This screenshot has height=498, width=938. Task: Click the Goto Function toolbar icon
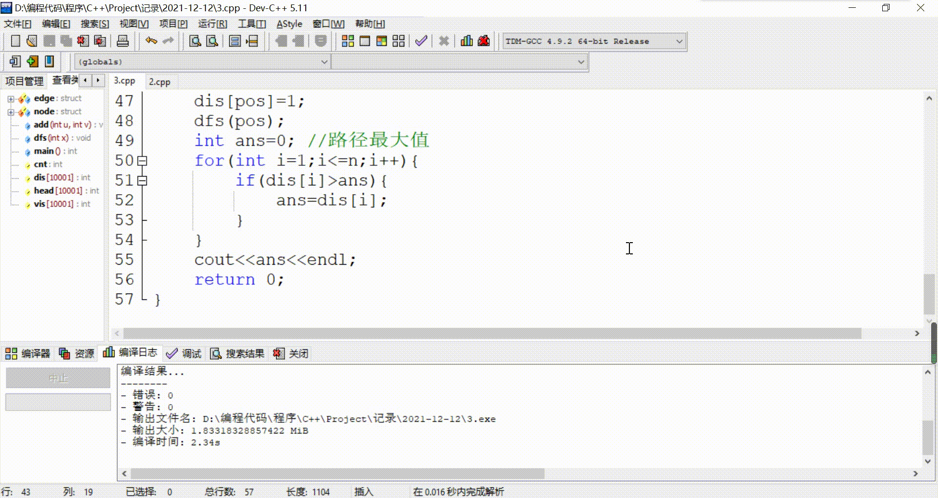point(235,41)
